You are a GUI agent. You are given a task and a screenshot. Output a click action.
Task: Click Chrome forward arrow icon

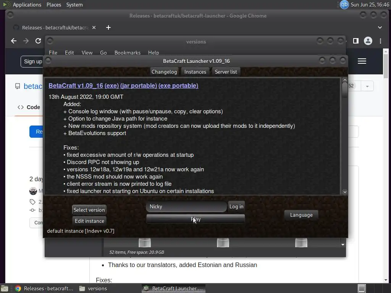pyautogui.click(x=26, y=41)
